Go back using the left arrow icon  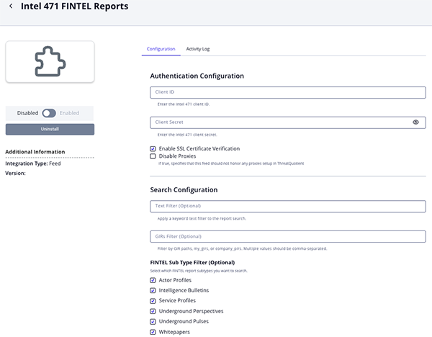[x=11, y=6]
